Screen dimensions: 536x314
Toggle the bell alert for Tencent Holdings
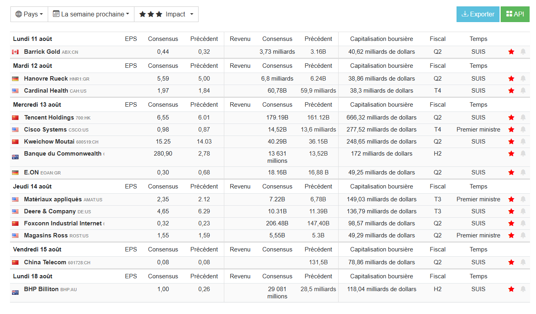[x=523, y=117]
